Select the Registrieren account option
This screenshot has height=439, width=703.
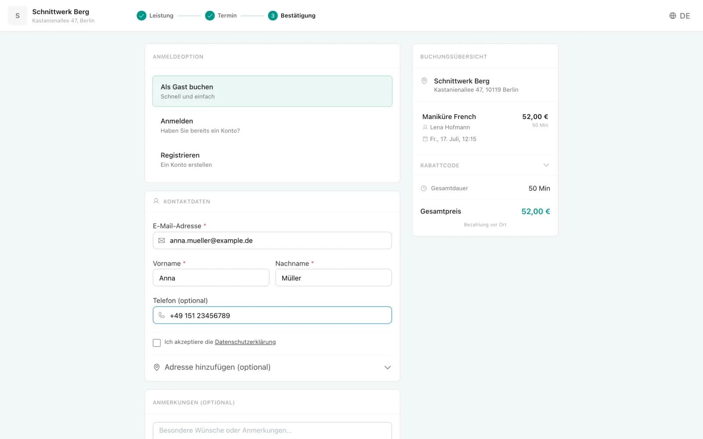tap(272, 160)
